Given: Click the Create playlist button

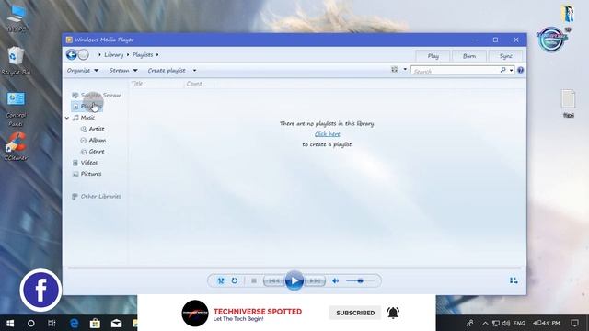Looking at the screenshot, I should (167, 70).
